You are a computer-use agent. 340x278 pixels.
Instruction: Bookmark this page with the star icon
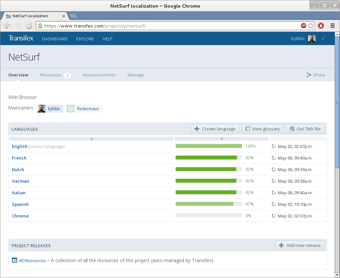pos(311,26)
